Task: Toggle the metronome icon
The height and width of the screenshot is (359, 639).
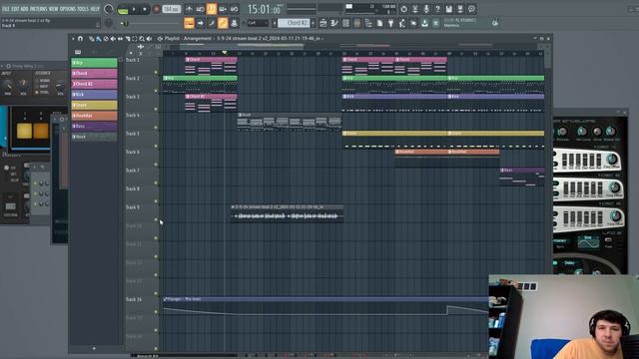Action: click(190, 9)
